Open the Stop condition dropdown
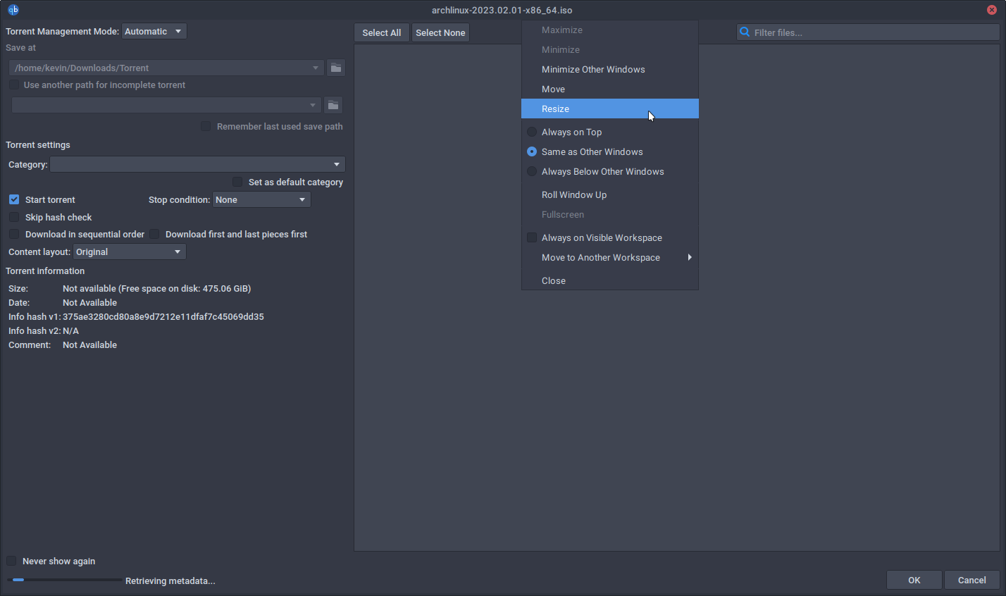1006x596 pixels. tap(261, 199)
